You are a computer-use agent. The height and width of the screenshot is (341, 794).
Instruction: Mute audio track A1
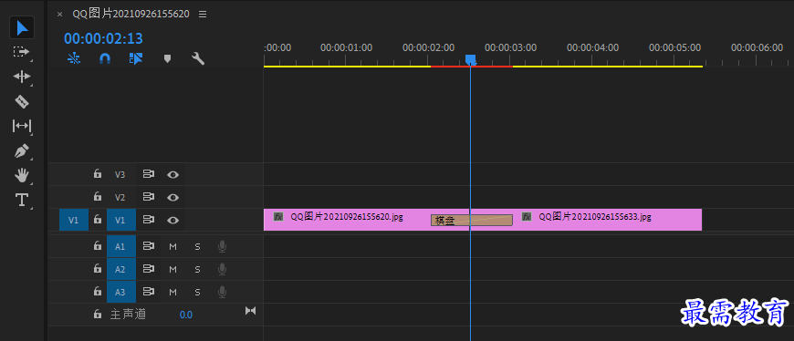pyautogui.click(x=173, y=247)
